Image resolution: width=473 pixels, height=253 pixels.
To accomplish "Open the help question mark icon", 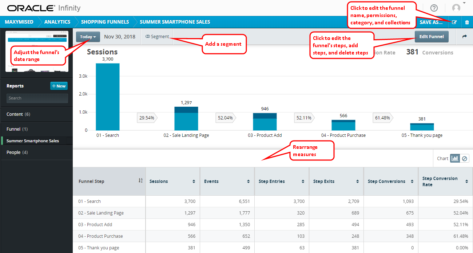I will point(434,8).
